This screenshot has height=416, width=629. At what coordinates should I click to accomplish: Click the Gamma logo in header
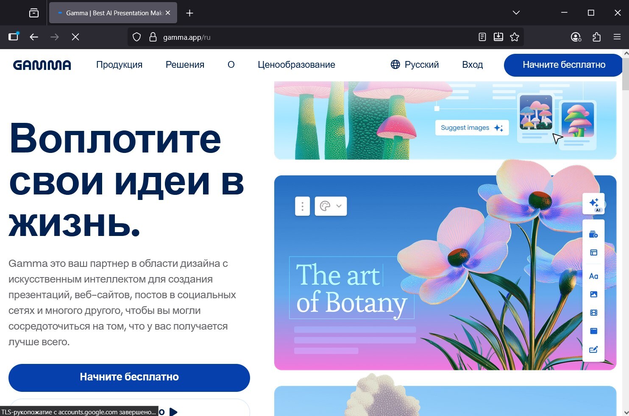pos(42,65)
